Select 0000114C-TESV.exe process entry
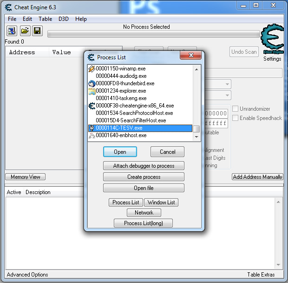This screenshot has width=288, height=283. pyautogui.click(x=140, y=128)
